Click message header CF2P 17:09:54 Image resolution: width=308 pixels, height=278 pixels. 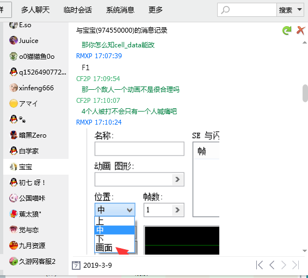click(x=98, y=79)
